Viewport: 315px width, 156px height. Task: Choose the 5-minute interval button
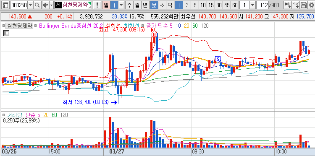(x=195, y=5)
